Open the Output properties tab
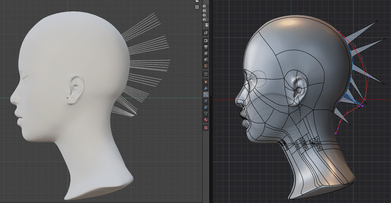The width and height of the screenshot is (391, 203). (x=206, y=46)
